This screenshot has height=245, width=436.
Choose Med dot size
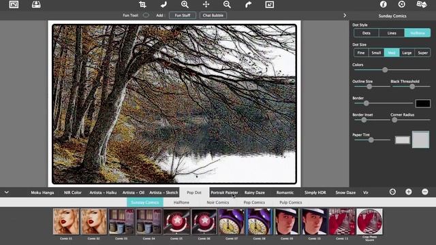392,53
